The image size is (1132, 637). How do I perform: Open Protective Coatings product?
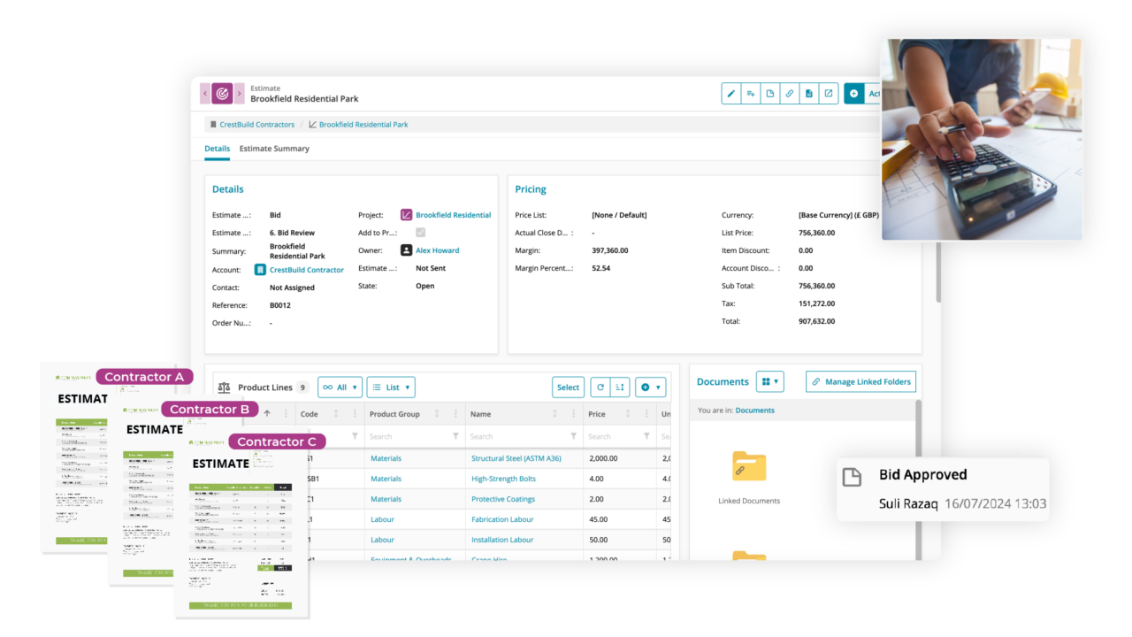[x=503, y=499]
